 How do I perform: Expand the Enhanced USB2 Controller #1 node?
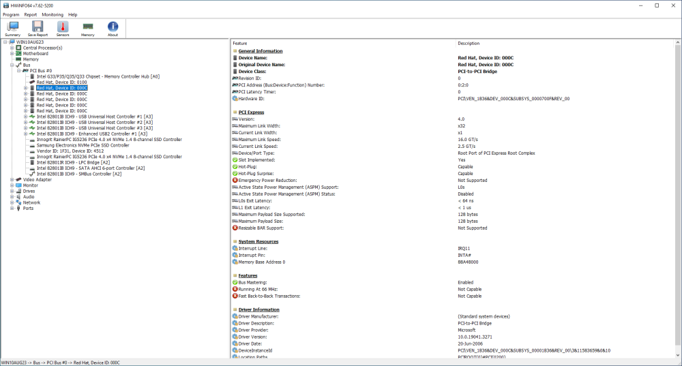coord(26,134)
